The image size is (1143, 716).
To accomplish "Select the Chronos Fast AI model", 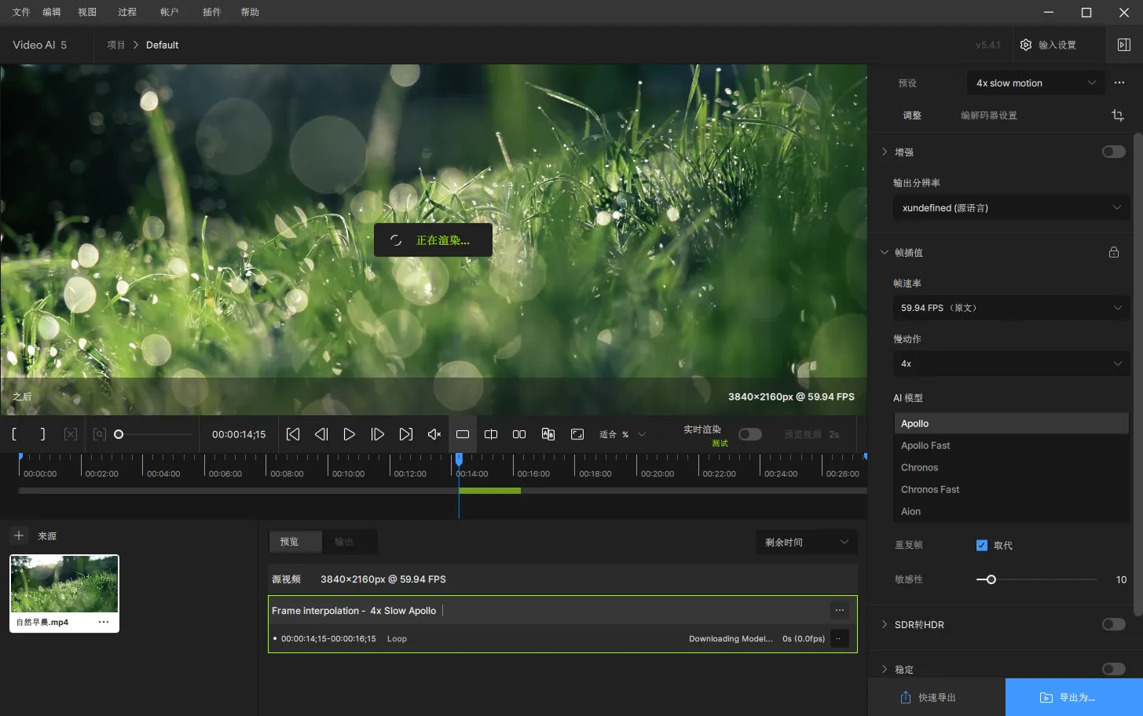I will 930,489.
